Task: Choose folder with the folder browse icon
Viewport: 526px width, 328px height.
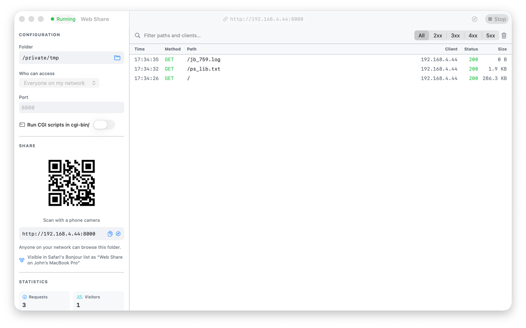Action: pos(117,58)
